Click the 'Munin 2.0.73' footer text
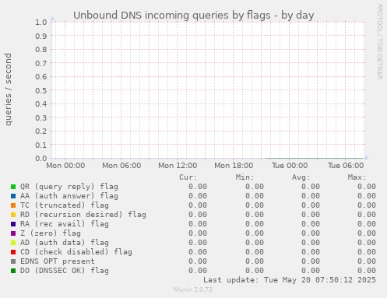387x298 pixels. tap(193, 289)
